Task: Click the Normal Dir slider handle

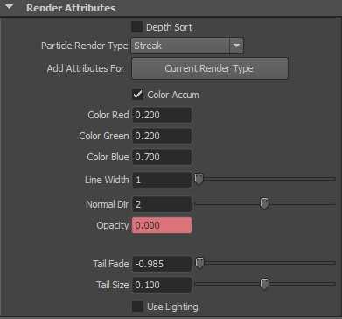Action: 264,203
